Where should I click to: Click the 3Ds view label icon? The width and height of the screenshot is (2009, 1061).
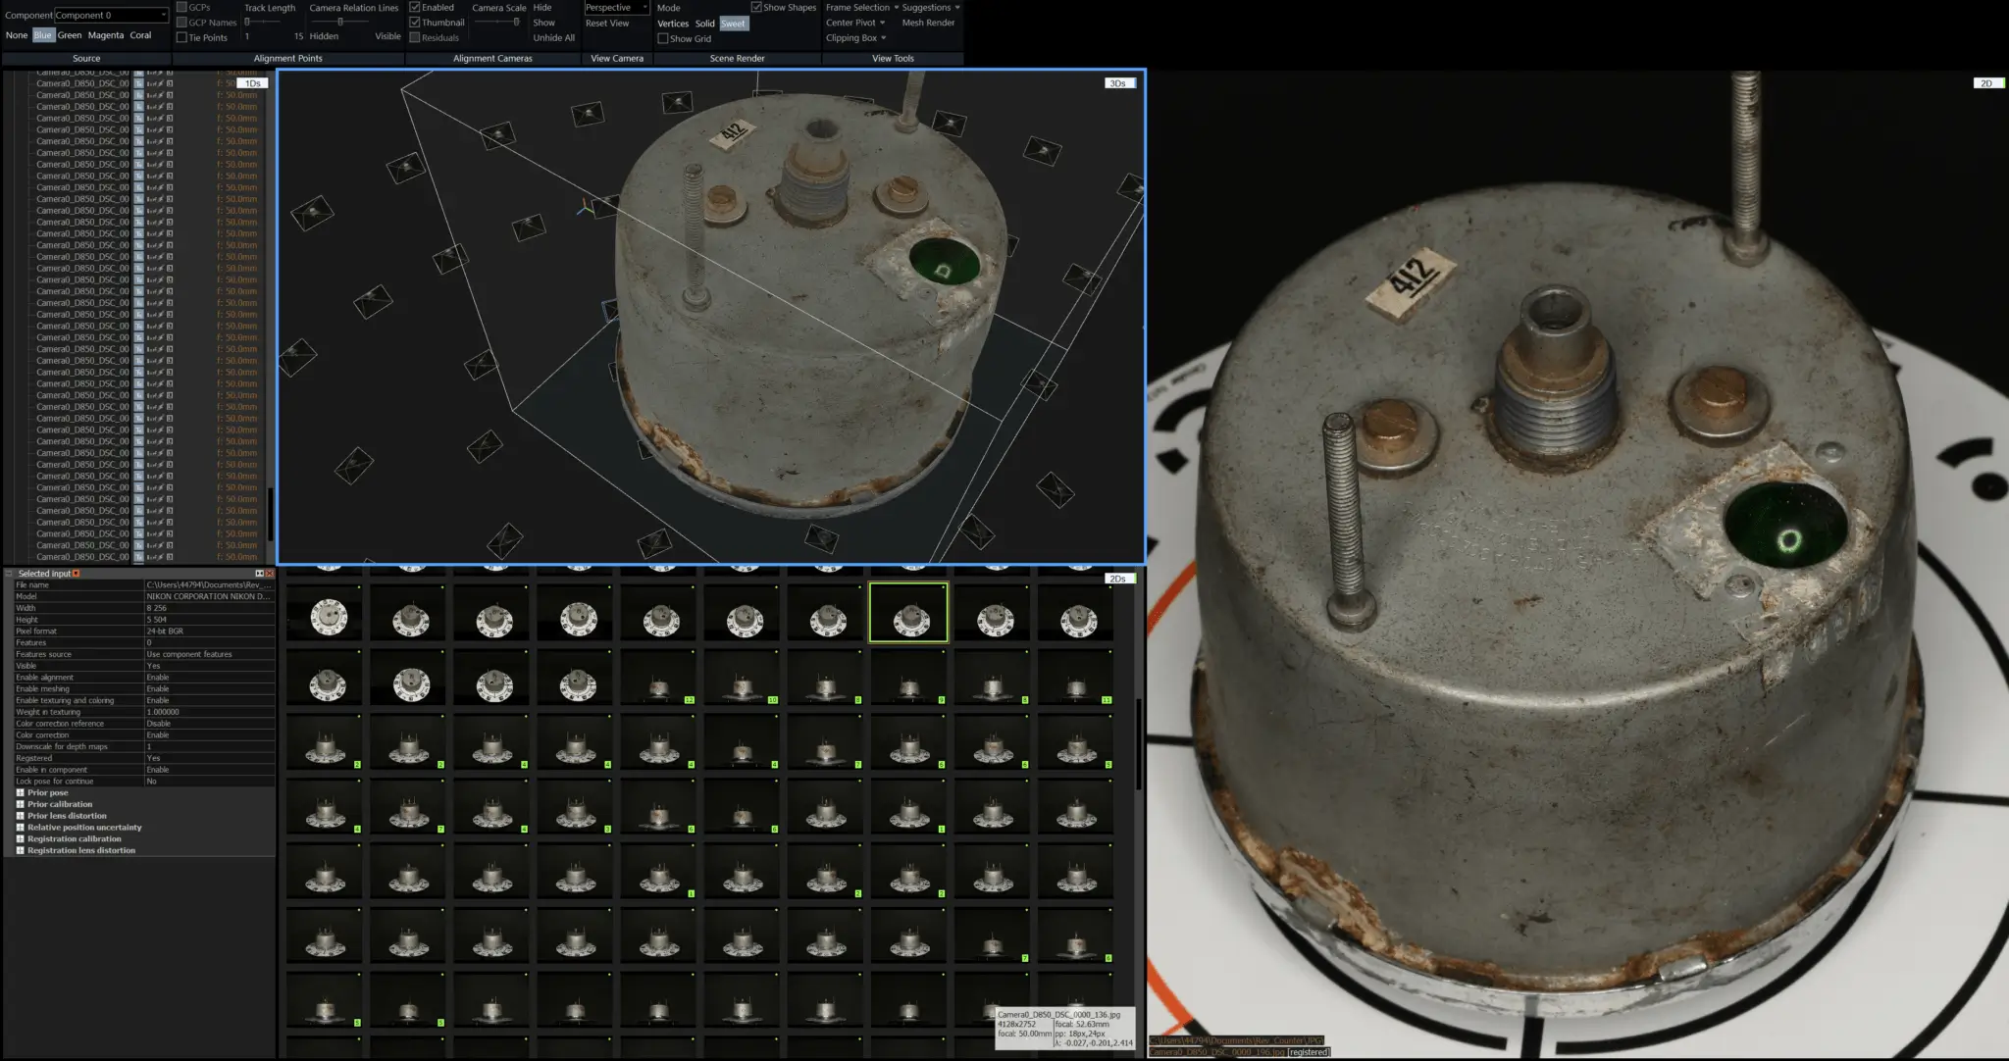(1118, 83)
